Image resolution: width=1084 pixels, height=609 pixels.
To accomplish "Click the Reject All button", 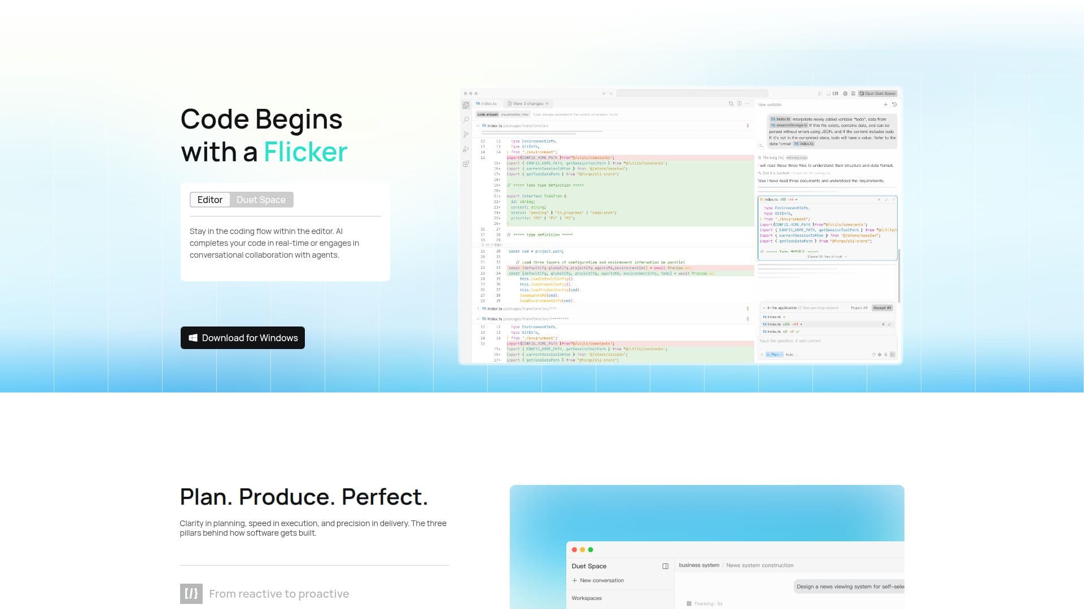I will pos(859,308).
